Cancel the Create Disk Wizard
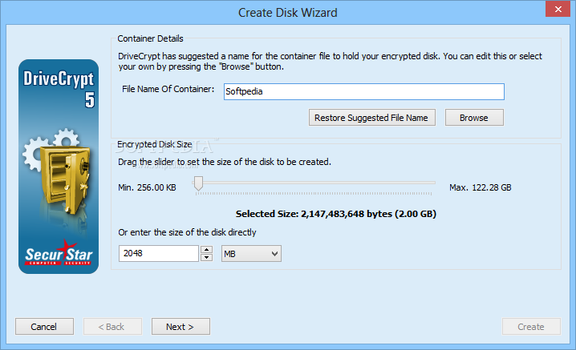 (x=44, y=327)
